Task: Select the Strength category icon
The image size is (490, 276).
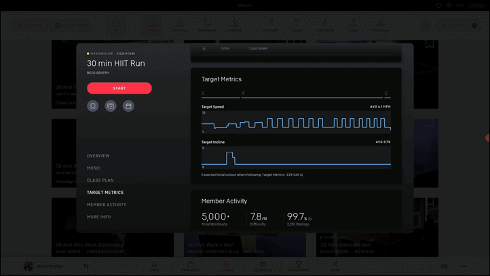Action: [x=270, y=26]
